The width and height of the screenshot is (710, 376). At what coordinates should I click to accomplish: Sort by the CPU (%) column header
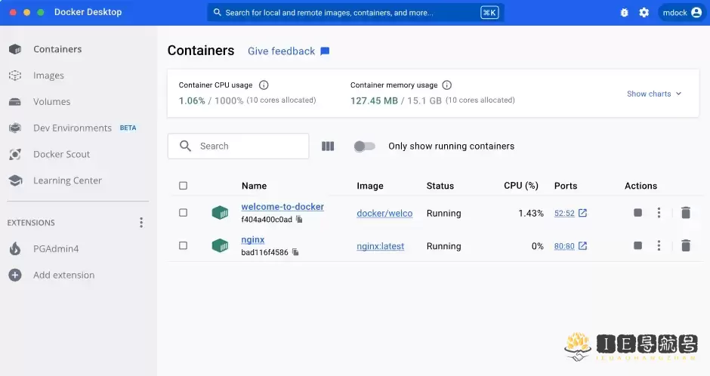click(520, 186)
